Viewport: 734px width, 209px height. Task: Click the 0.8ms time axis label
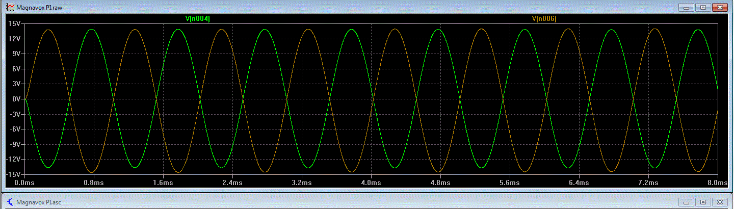[x=94, y=182]
